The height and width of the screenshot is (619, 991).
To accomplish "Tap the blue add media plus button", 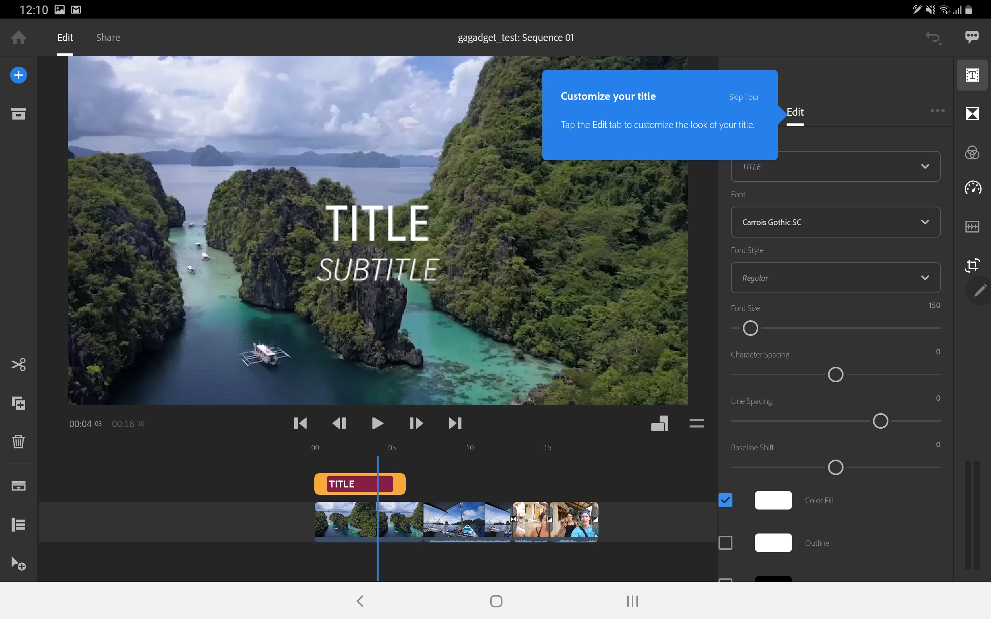I will pos(19,75).
